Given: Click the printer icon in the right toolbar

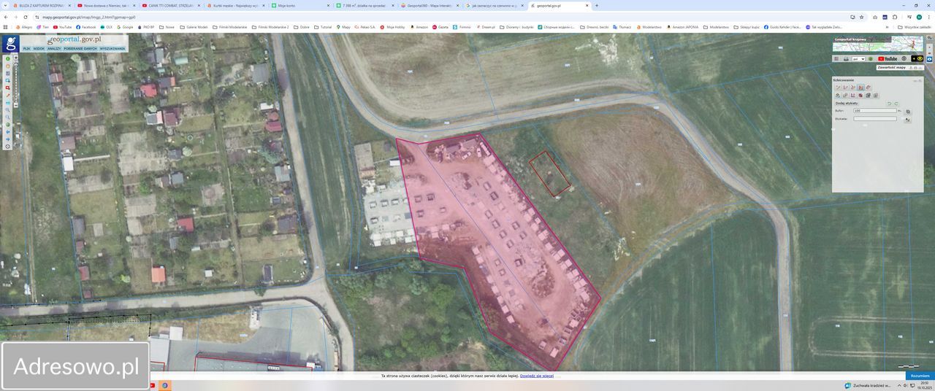Looking at the screenshot, I should coord(846,58).
